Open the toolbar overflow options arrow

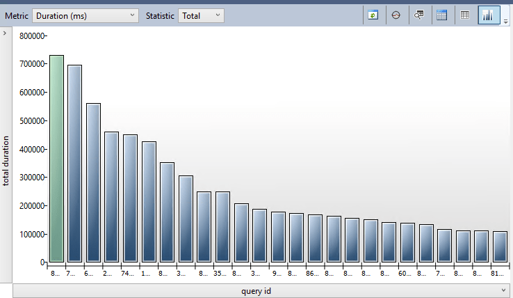[506, 22]
